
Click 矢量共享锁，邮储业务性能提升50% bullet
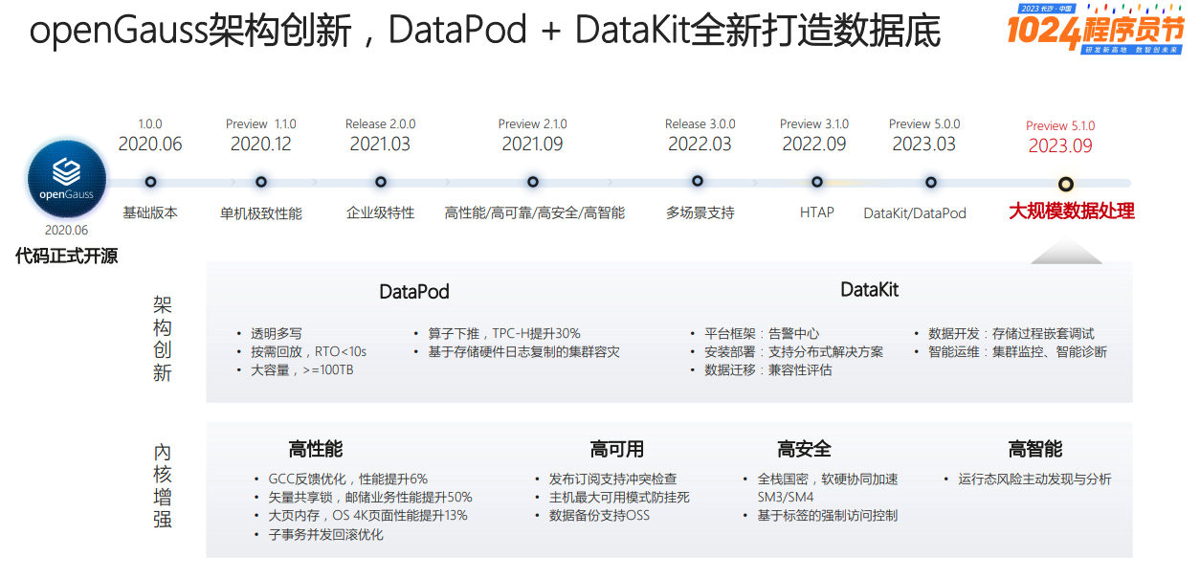(370, 497)
